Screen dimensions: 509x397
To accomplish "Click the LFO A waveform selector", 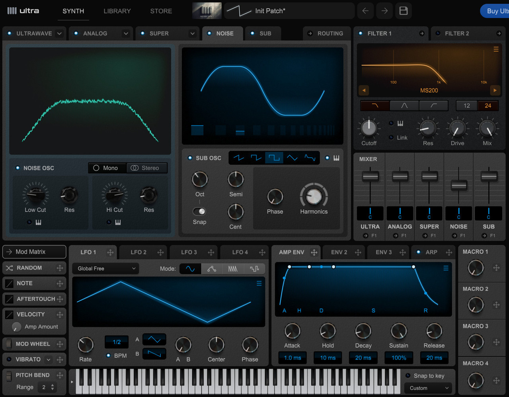I will 154,340.
